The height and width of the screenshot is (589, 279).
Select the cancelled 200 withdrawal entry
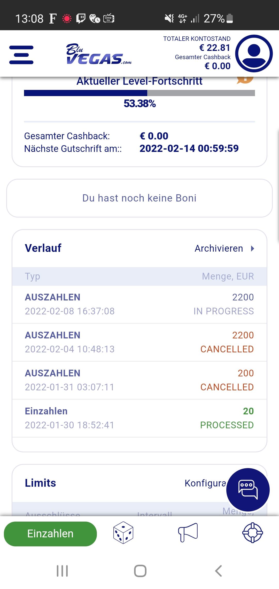tap(139, 380)
